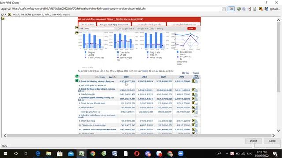Click the horizontal scrollbar left arrow
The height and width of the screenshot is (158, 282).
[5, 136]
